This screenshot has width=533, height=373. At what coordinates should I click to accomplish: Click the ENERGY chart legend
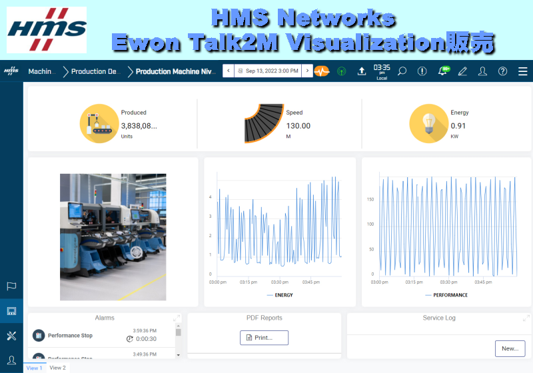pyautogui.click(x=280, y=295)
